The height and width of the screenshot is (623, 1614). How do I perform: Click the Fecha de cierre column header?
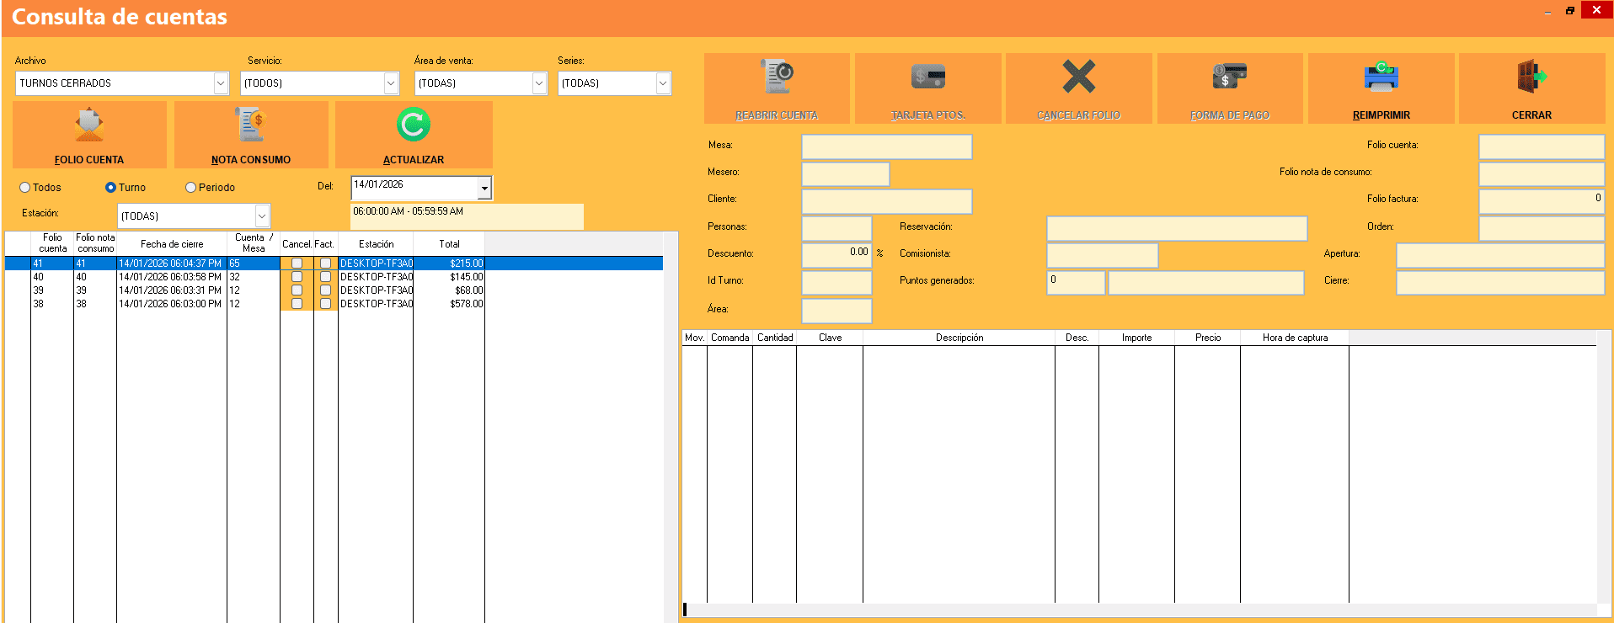[x=172, y=243]
